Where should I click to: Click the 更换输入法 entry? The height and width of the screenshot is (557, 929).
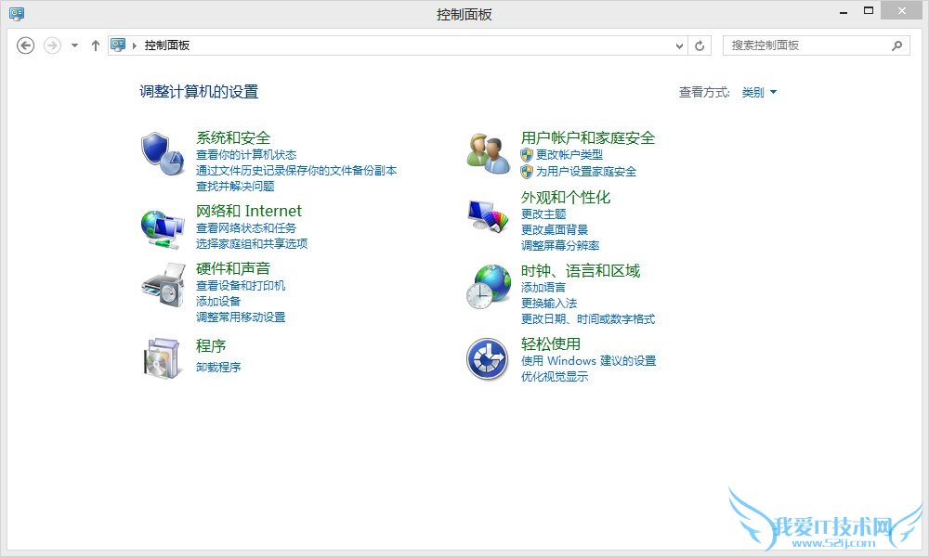[547, 303]
